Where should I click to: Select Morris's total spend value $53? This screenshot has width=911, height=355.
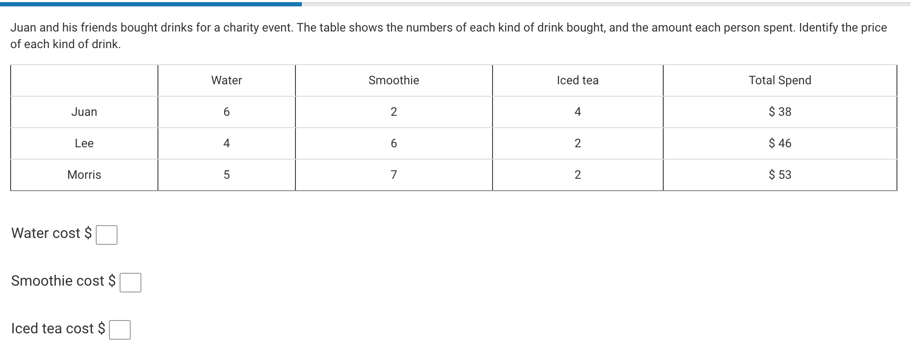point(779,175)
